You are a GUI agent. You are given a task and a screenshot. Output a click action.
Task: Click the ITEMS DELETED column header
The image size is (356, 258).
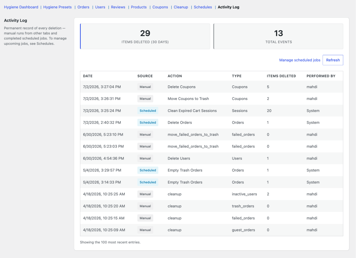281,76
